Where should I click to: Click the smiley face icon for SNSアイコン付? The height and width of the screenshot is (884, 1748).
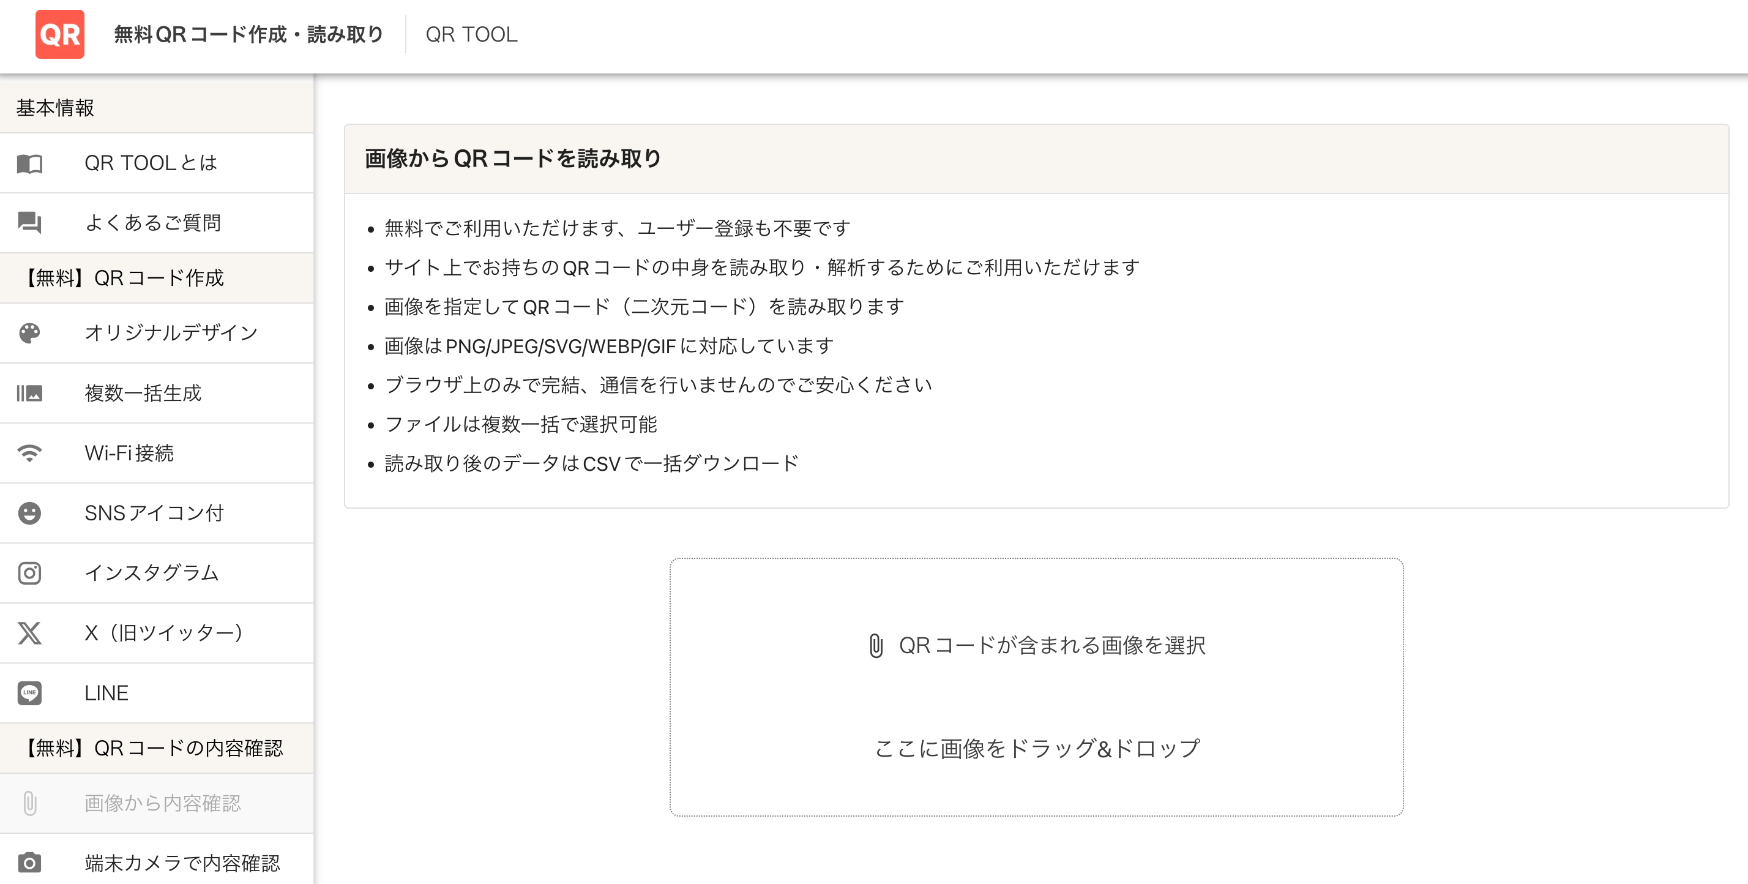click(30, 513)
